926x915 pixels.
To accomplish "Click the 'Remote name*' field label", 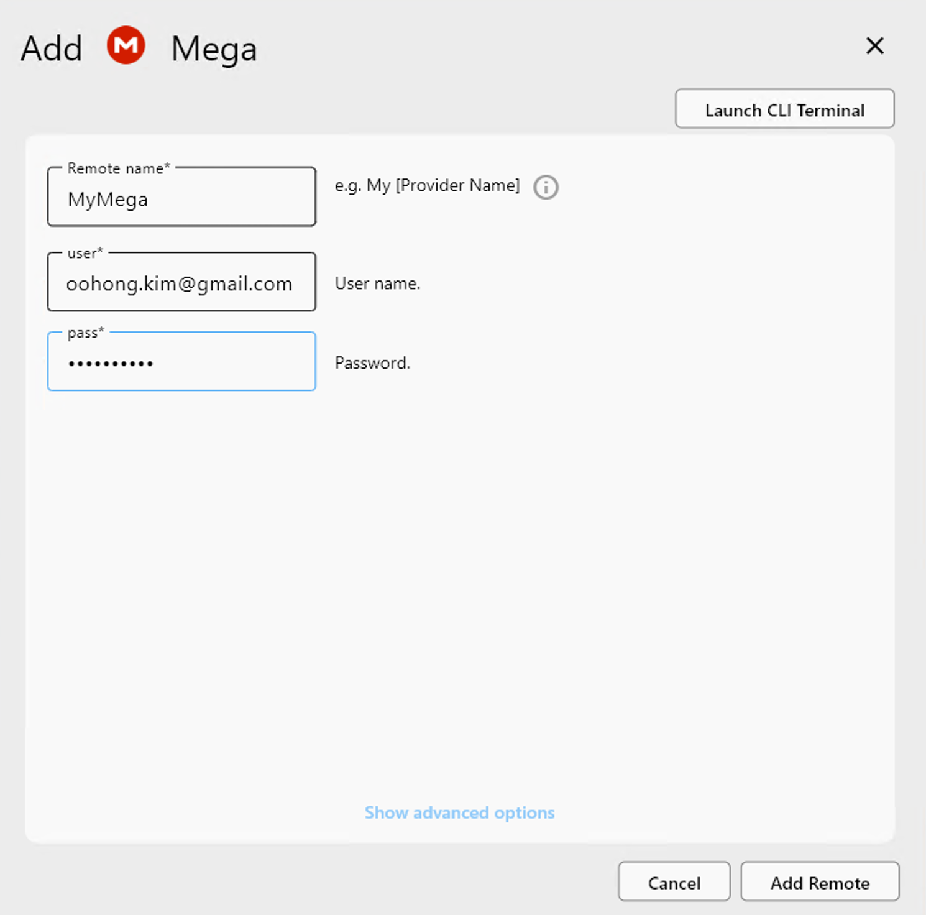I will pyautogui.click(x=118, y=168).
